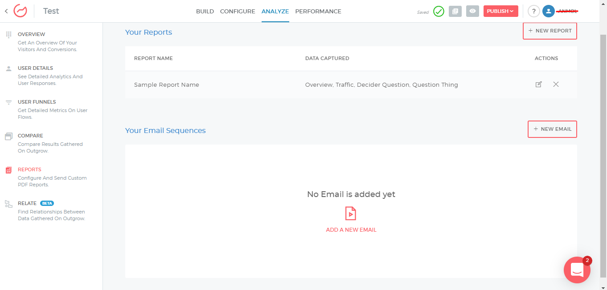Click the User Details person icon
Screen dimensions: 607x290
point(8,68)
